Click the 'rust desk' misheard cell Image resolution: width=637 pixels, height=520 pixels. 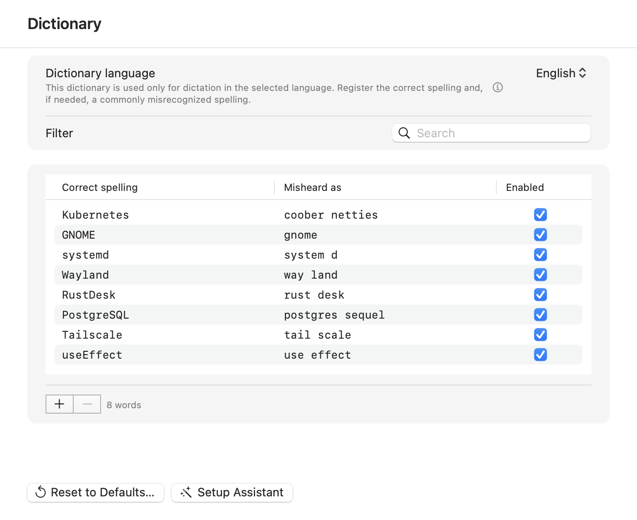(x=314, y=295)
